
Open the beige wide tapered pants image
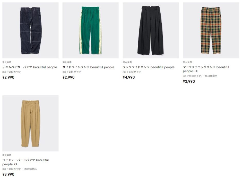pyautogui.click(x=30, y=123)
